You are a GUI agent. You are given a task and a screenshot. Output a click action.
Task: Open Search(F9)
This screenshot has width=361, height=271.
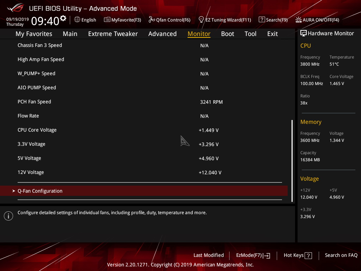pos(273,20)
